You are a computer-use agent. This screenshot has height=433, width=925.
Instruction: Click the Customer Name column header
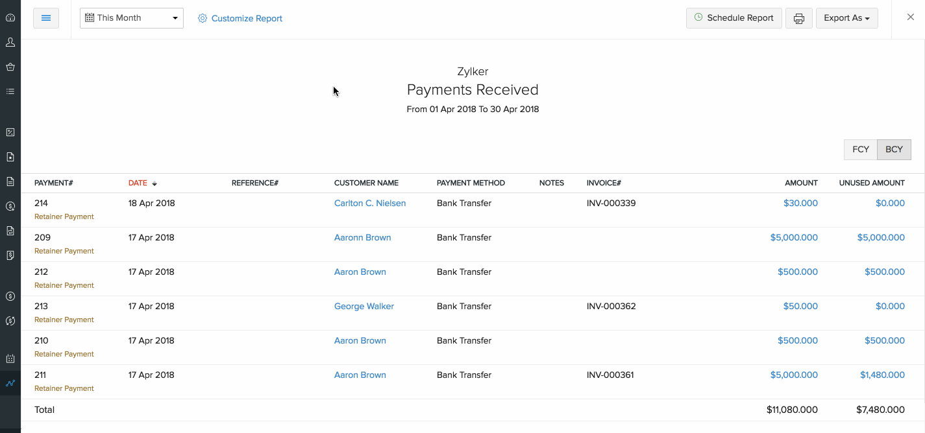click(366, 183)
